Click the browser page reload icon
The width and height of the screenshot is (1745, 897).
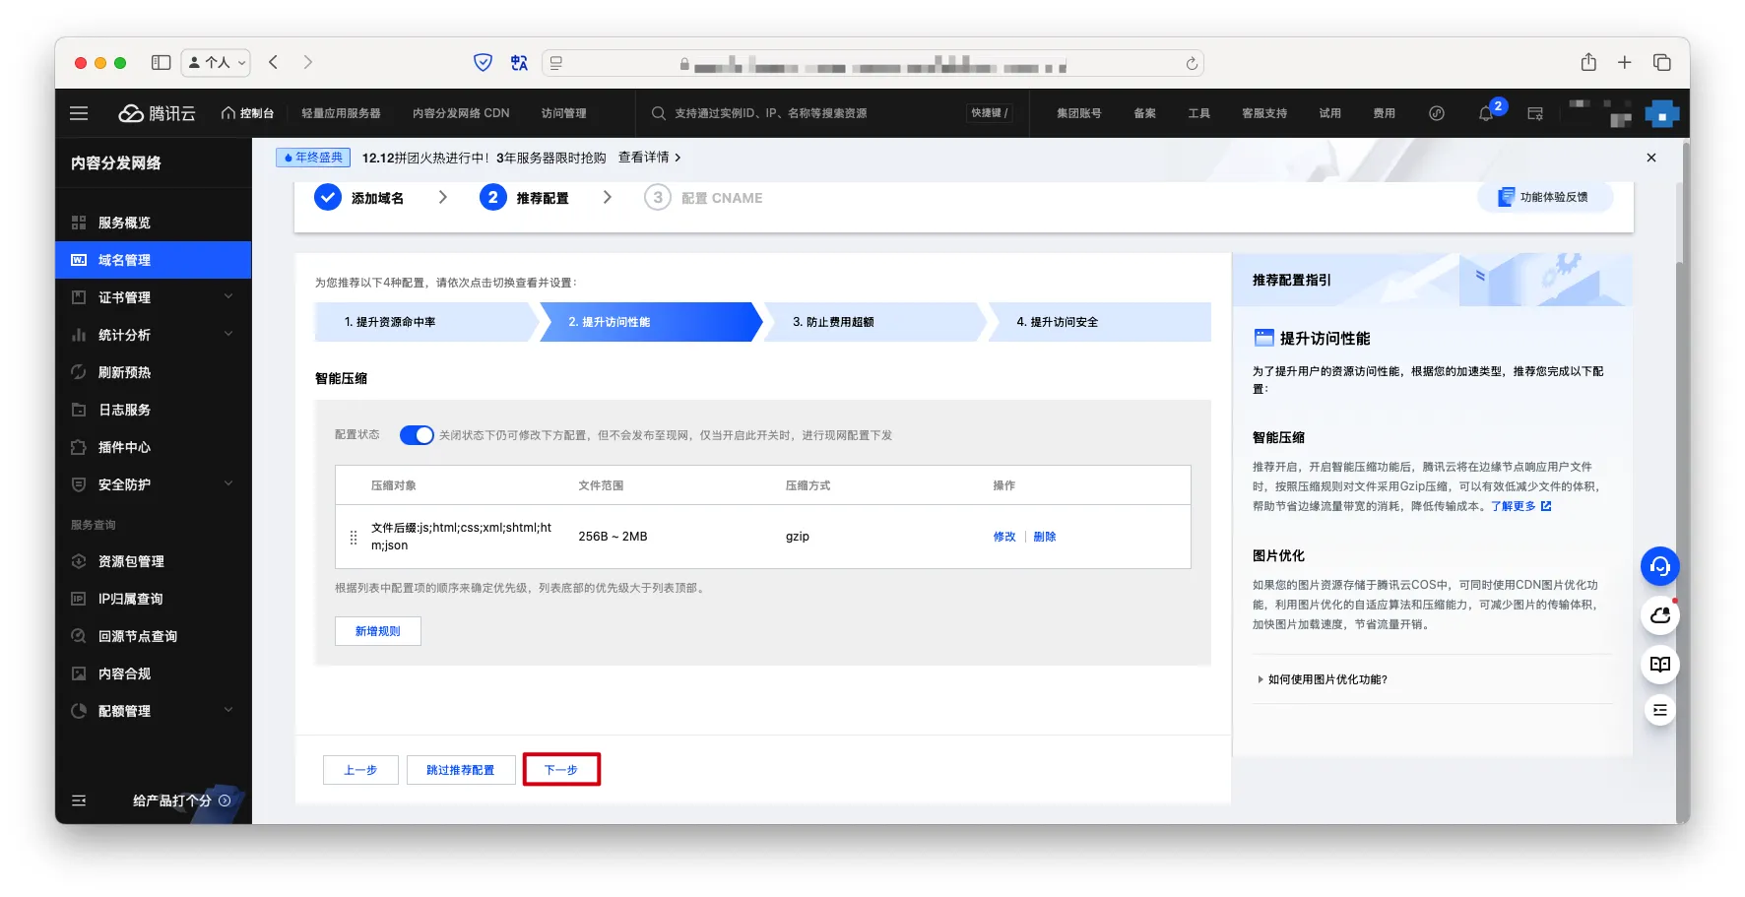[x=1192, y=64]
